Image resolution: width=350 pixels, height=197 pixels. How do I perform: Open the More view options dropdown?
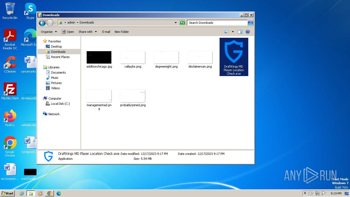point(233,32)
